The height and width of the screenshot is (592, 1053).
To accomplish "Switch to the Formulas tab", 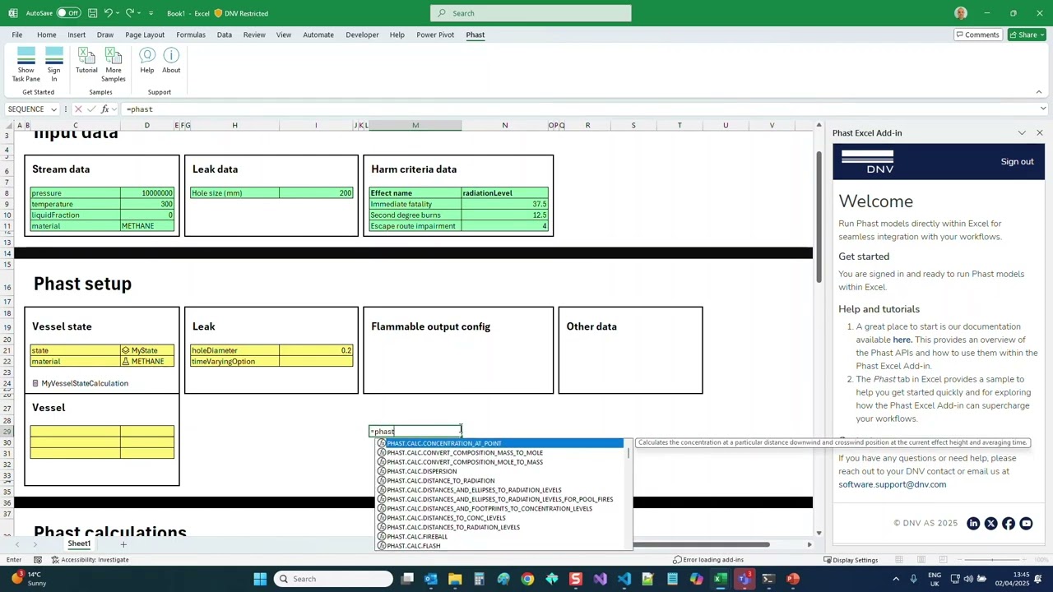I will pyautogui.click(x=191, y=35).
